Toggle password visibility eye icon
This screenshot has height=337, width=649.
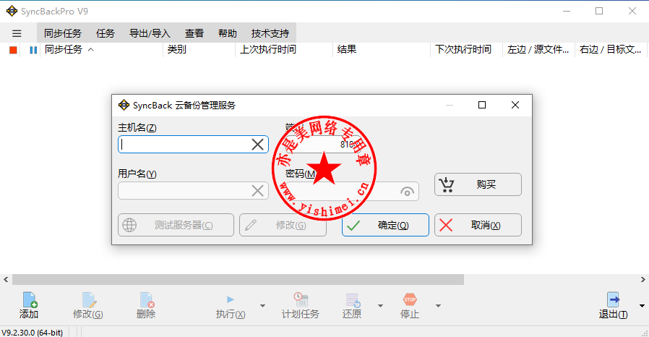408,192
